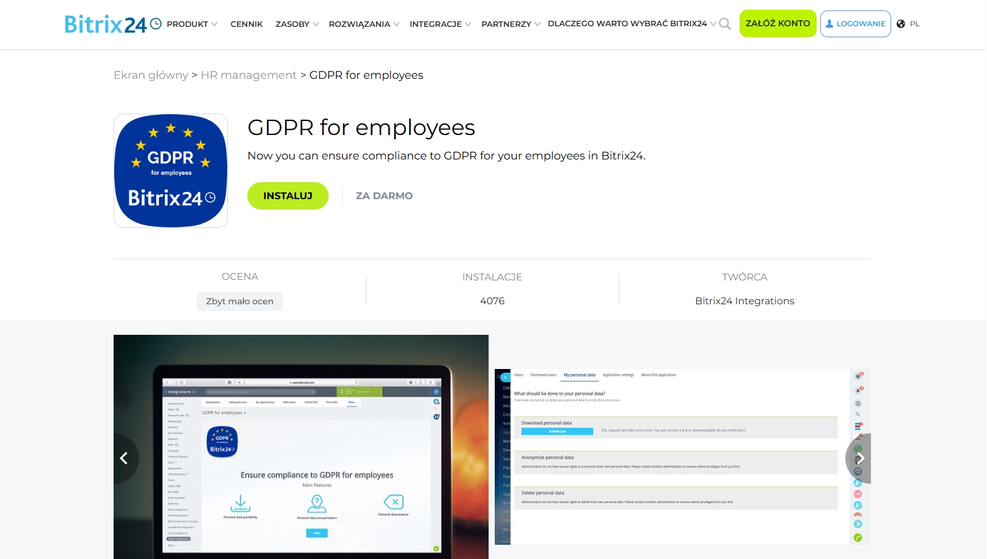987x559 pixels.
Task: Open the Bitrix24 Integrations developer link
Action: point(745,301)
